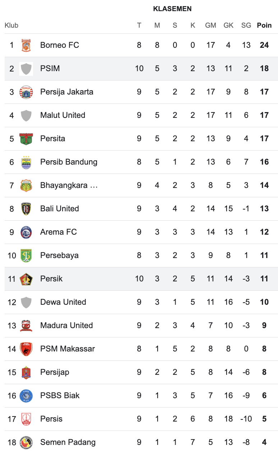Image resolution: width=278 pixels, height=460 pixels.
Task: Open the Malut United team link
Action: (x=62, y=115)
